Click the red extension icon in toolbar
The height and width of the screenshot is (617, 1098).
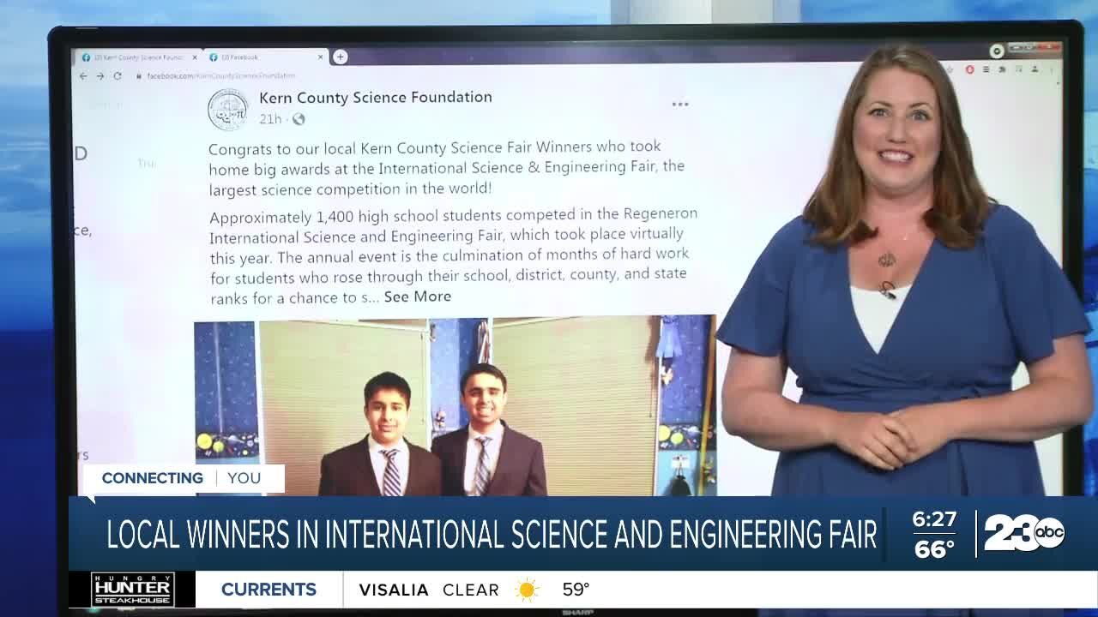click(970, 69)
